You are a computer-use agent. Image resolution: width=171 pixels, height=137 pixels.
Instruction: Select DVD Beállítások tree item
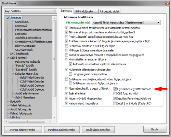coord(19,54)
